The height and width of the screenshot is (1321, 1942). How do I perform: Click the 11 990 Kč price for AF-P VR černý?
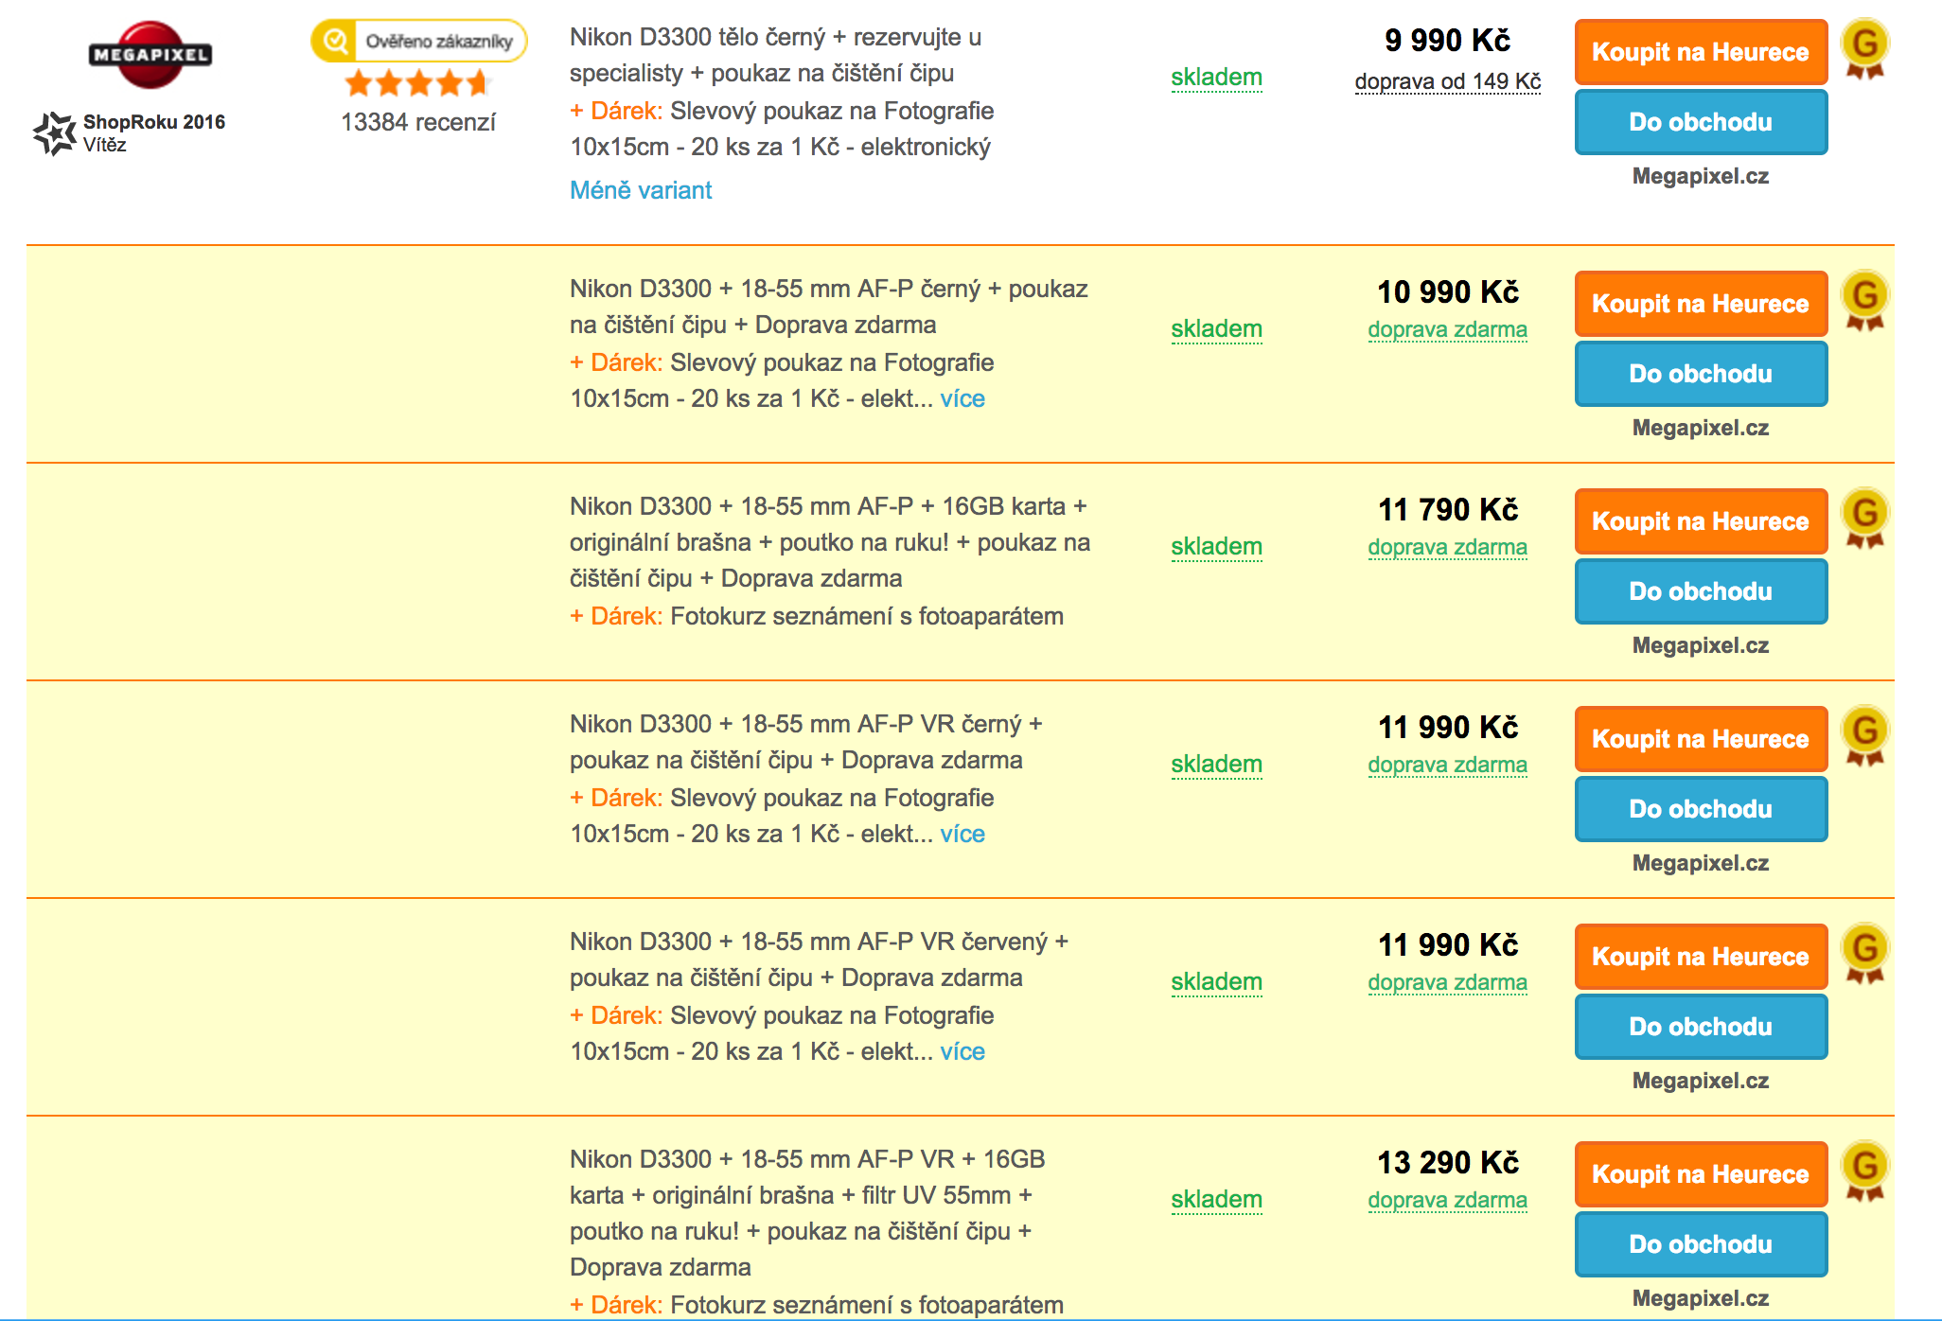tap(1447, 728)
